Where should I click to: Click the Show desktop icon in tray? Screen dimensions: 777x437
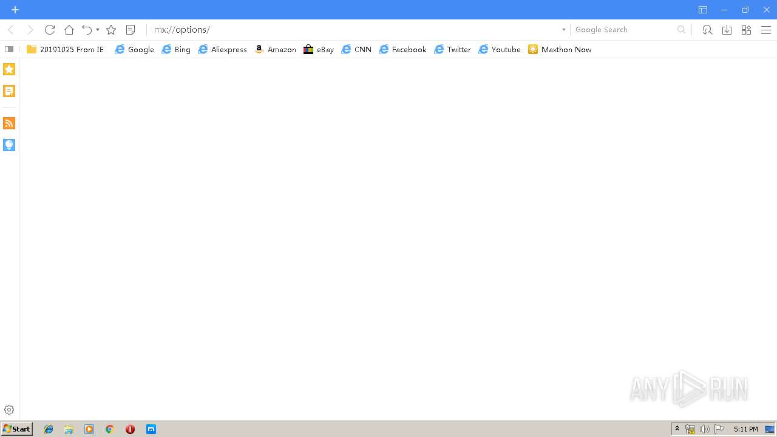pos(770,429)
